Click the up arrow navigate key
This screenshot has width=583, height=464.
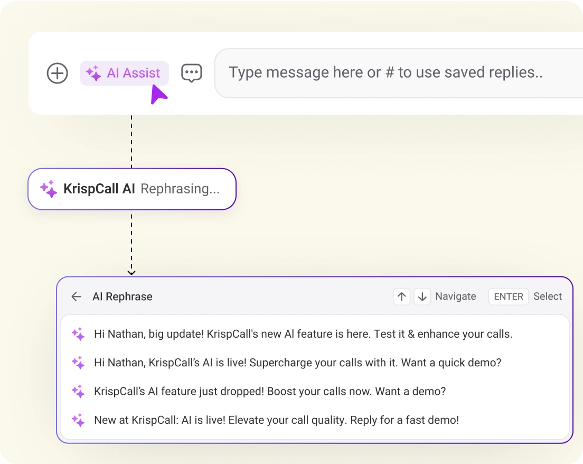401,296
